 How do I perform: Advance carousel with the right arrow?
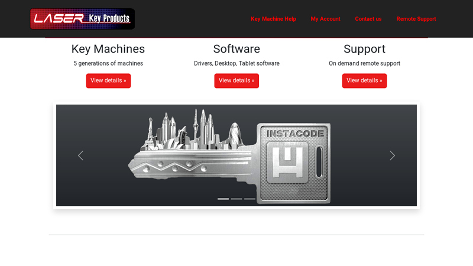[x=392, y=155]
